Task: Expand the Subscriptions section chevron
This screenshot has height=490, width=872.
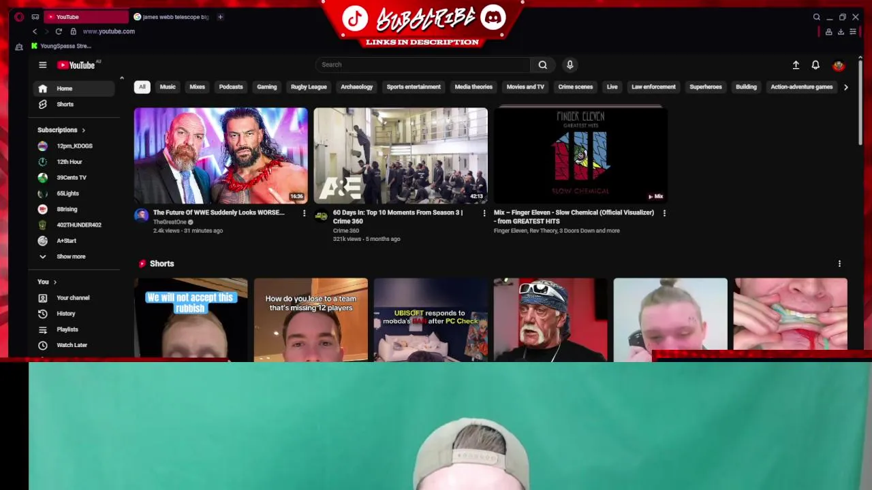Action: 84,130
